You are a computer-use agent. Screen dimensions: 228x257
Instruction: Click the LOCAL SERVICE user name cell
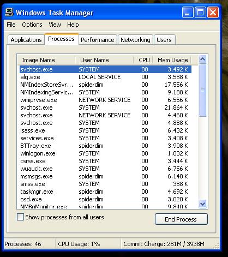[100, 77]
